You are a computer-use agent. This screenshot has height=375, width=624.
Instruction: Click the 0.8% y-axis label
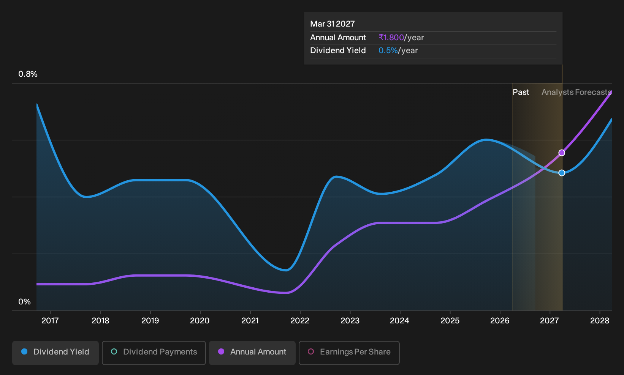(28, 74)
